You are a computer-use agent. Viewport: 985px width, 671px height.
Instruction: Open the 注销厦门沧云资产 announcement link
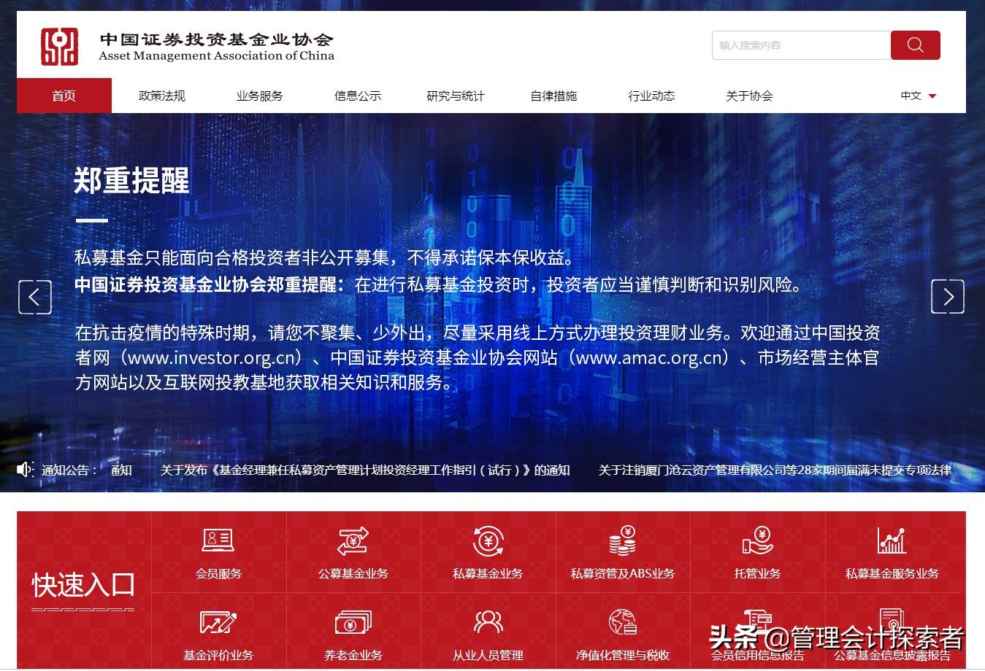pos(774,470)
